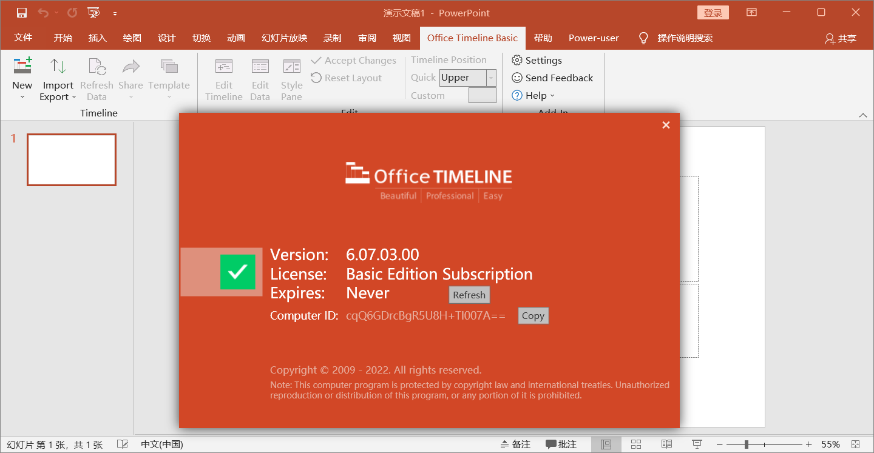
Task: Open the 文件 menu tab
Action: pyautogui.click(x=23, y=38)
